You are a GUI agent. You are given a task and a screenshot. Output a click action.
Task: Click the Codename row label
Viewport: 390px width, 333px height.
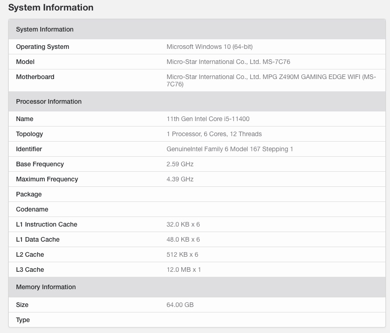click(32, 209)
